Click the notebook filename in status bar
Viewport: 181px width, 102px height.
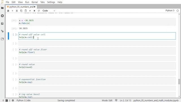(156, 100)
